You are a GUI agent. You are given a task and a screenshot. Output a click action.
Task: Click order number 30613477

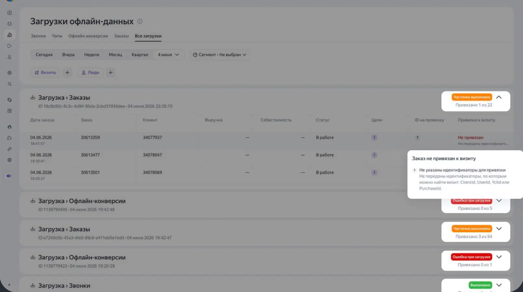click(x=90, y=155)
